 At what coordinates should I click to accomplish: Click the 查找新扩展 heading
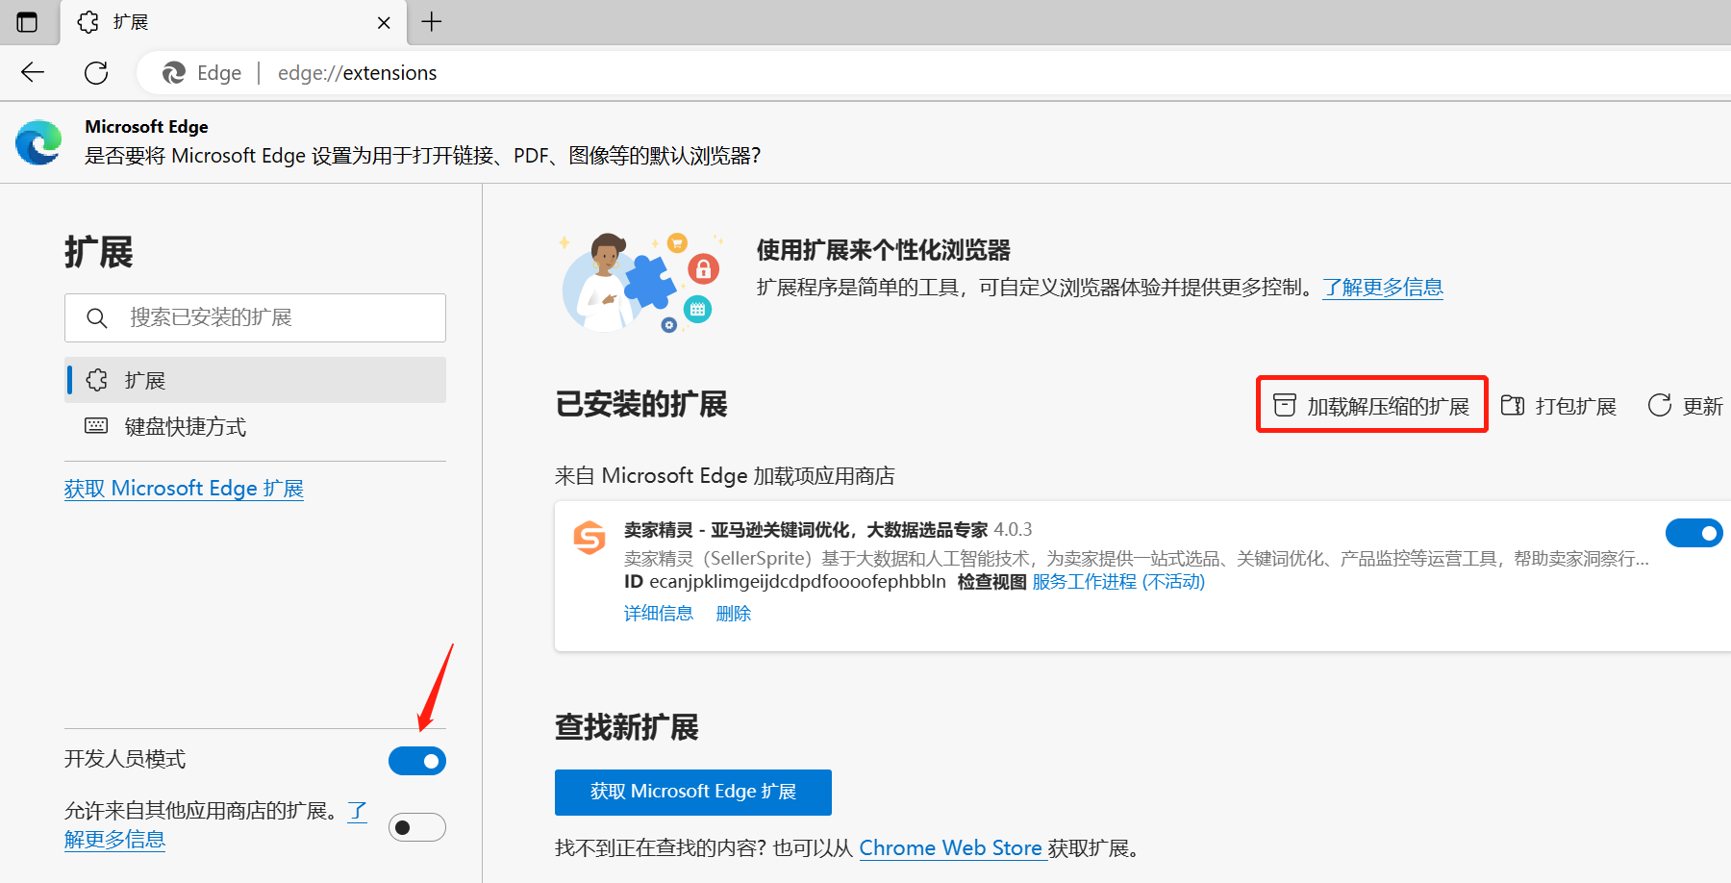tap(627, 727)
